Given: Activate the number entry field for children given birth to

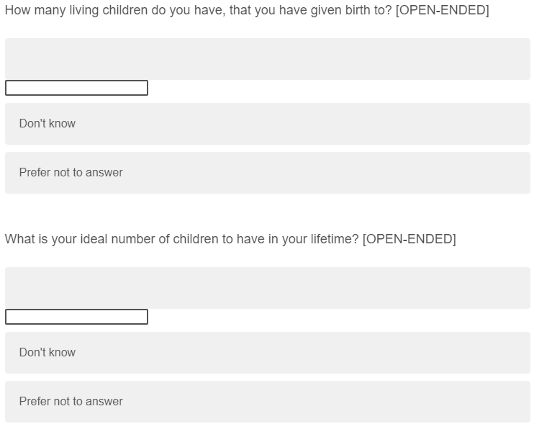Looking at the screenshot, I should [76, 88].
